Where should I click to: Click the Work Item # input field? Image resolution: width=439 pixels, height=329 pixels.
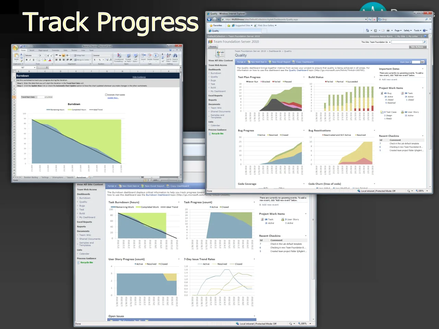(x=416, y=62)
